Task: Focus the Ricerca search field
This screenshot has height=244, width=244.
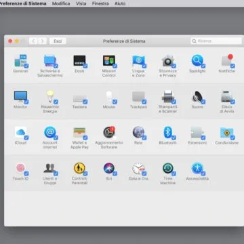Action: pos(216,41)
